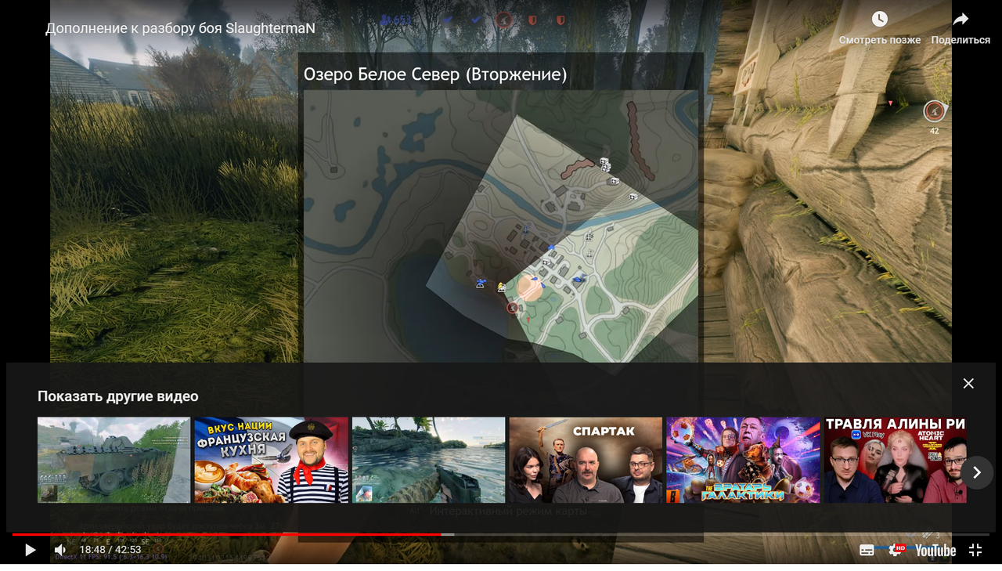Image resolution: width=1002 pixels, height=571 pixels.
Task: Toggle subtitles on the player
Action: coord(867,551)
